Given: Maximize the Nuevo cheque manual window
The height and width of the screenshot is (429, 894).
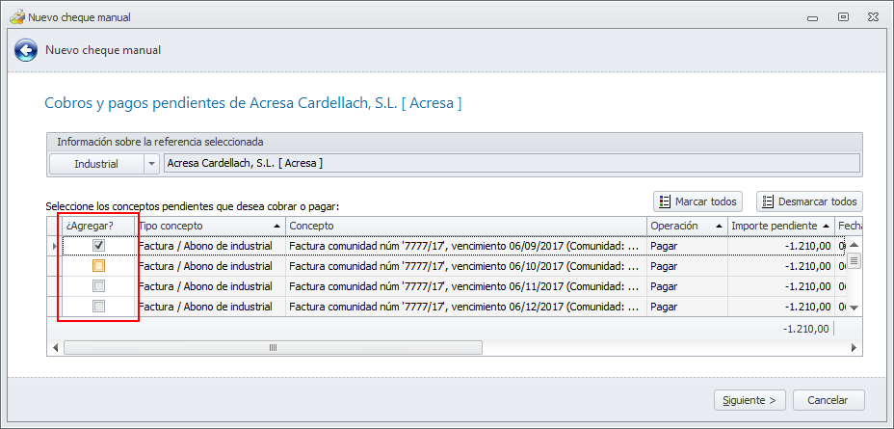Looking at the screenshot, I should (x=843, y=16).
